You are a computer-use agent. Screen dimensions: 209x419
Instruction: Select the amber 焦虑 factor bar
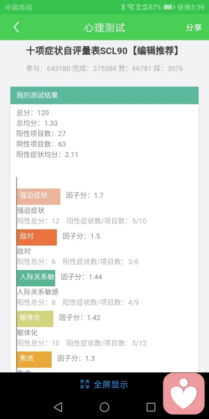click(x=34, y=359)
